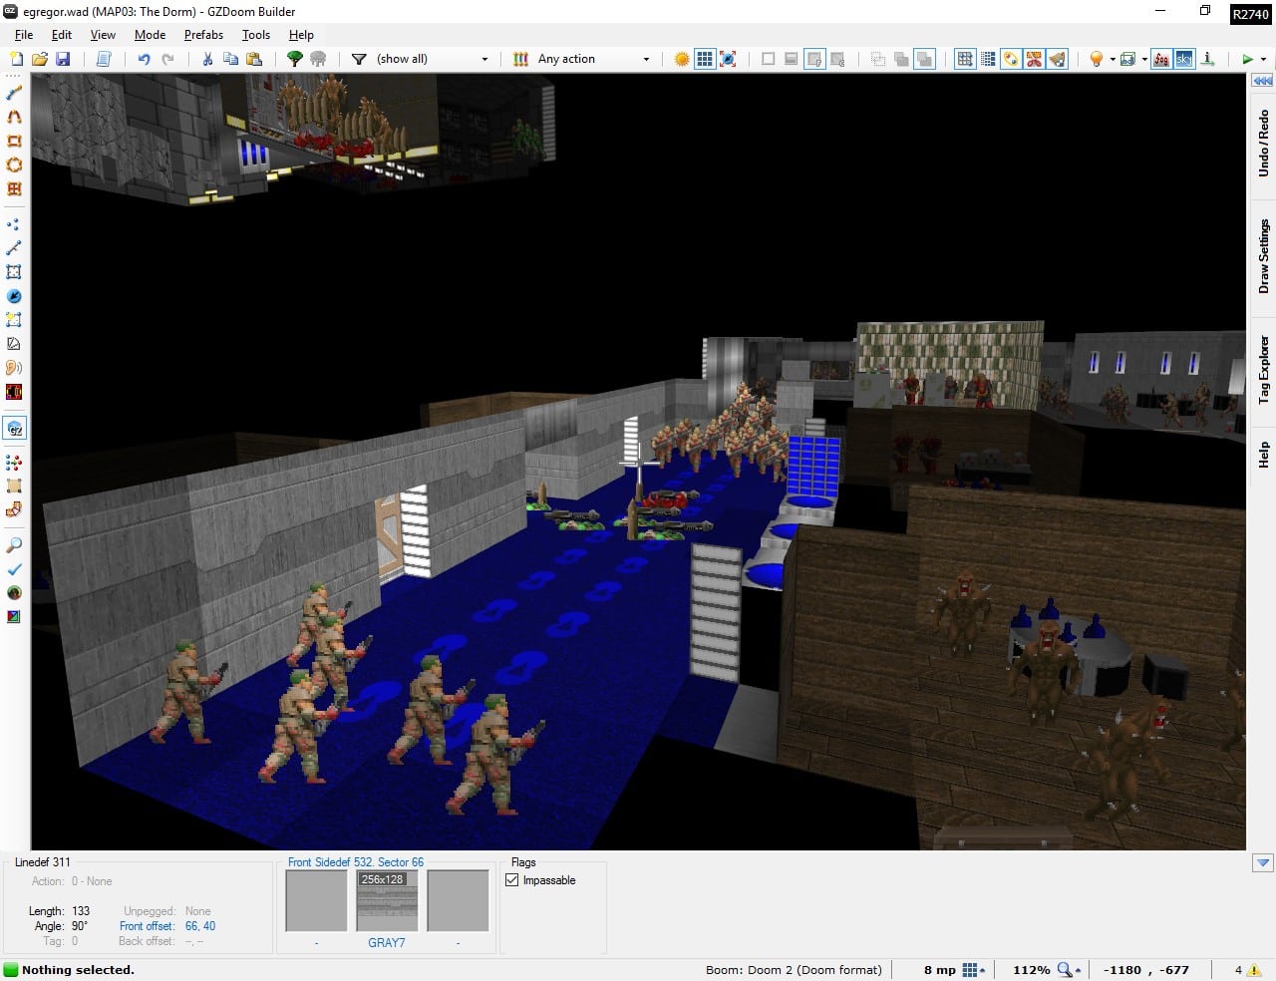Run Map Analysis checkmark mode
Viewport: 1276px width, 981px height.
click(14, 569)
